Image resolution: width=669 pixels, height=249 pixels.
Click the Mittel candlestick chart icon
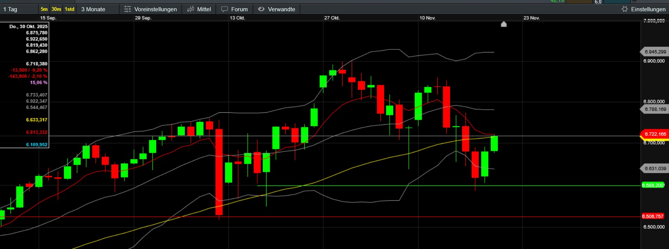click(191, 9)
